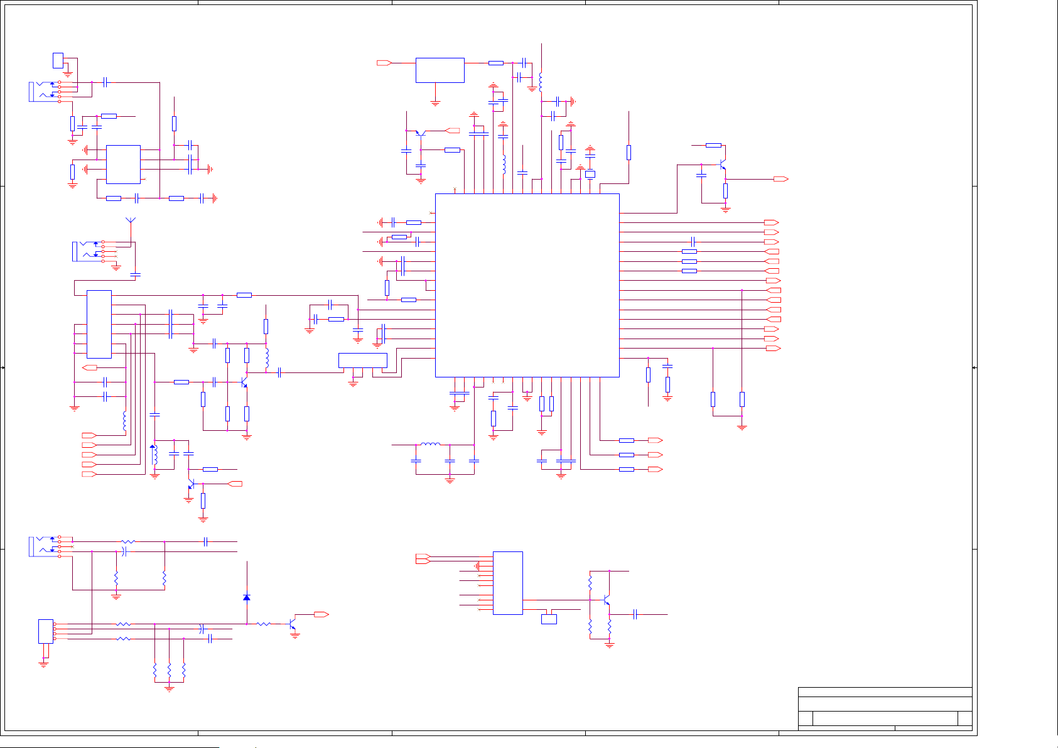The image size is (1058, 748).
Task: Select the IC block at the bottom center
Action: (x=508, y=583)
